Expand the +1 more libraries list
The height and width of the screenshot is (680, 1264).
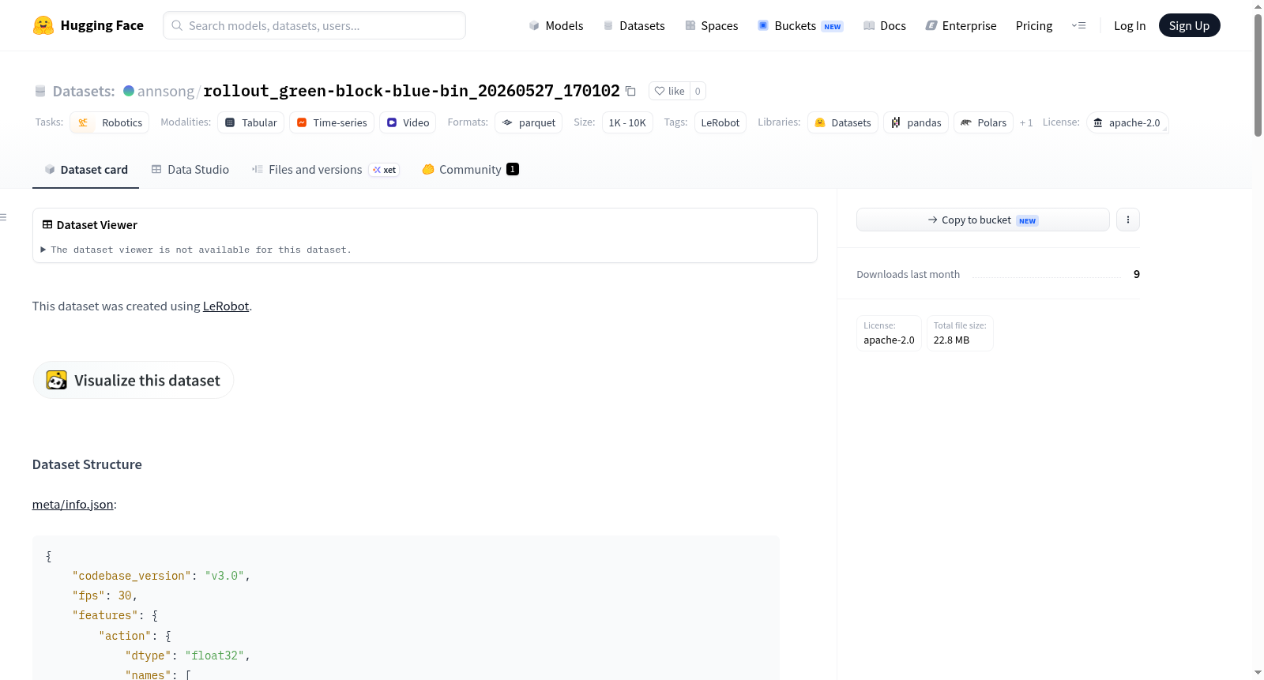coord(1026,122)
